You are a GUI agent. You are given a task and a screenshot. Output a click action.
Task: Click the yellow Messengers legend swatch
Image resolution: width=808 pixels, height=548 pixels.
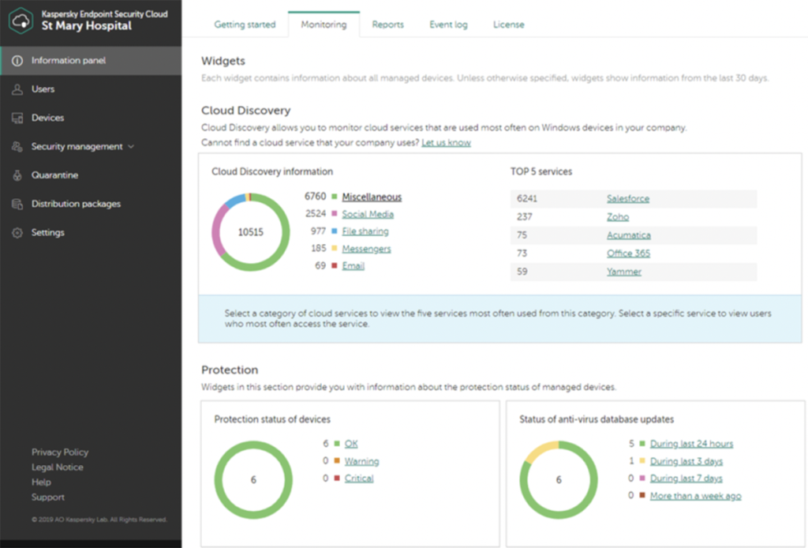click(334, 248)
